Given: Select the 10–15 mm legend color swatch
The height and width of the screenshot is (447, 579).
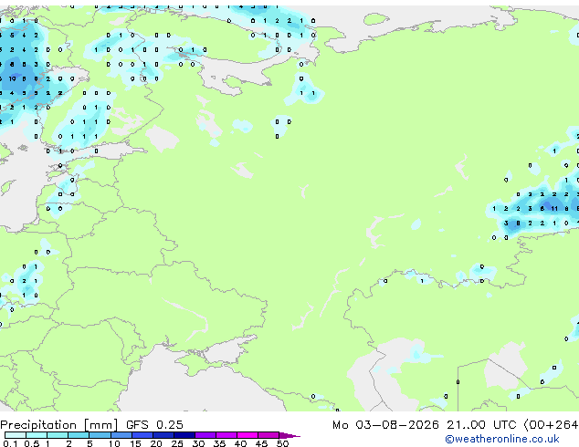Looking at the screenshot, I should 121,435.
